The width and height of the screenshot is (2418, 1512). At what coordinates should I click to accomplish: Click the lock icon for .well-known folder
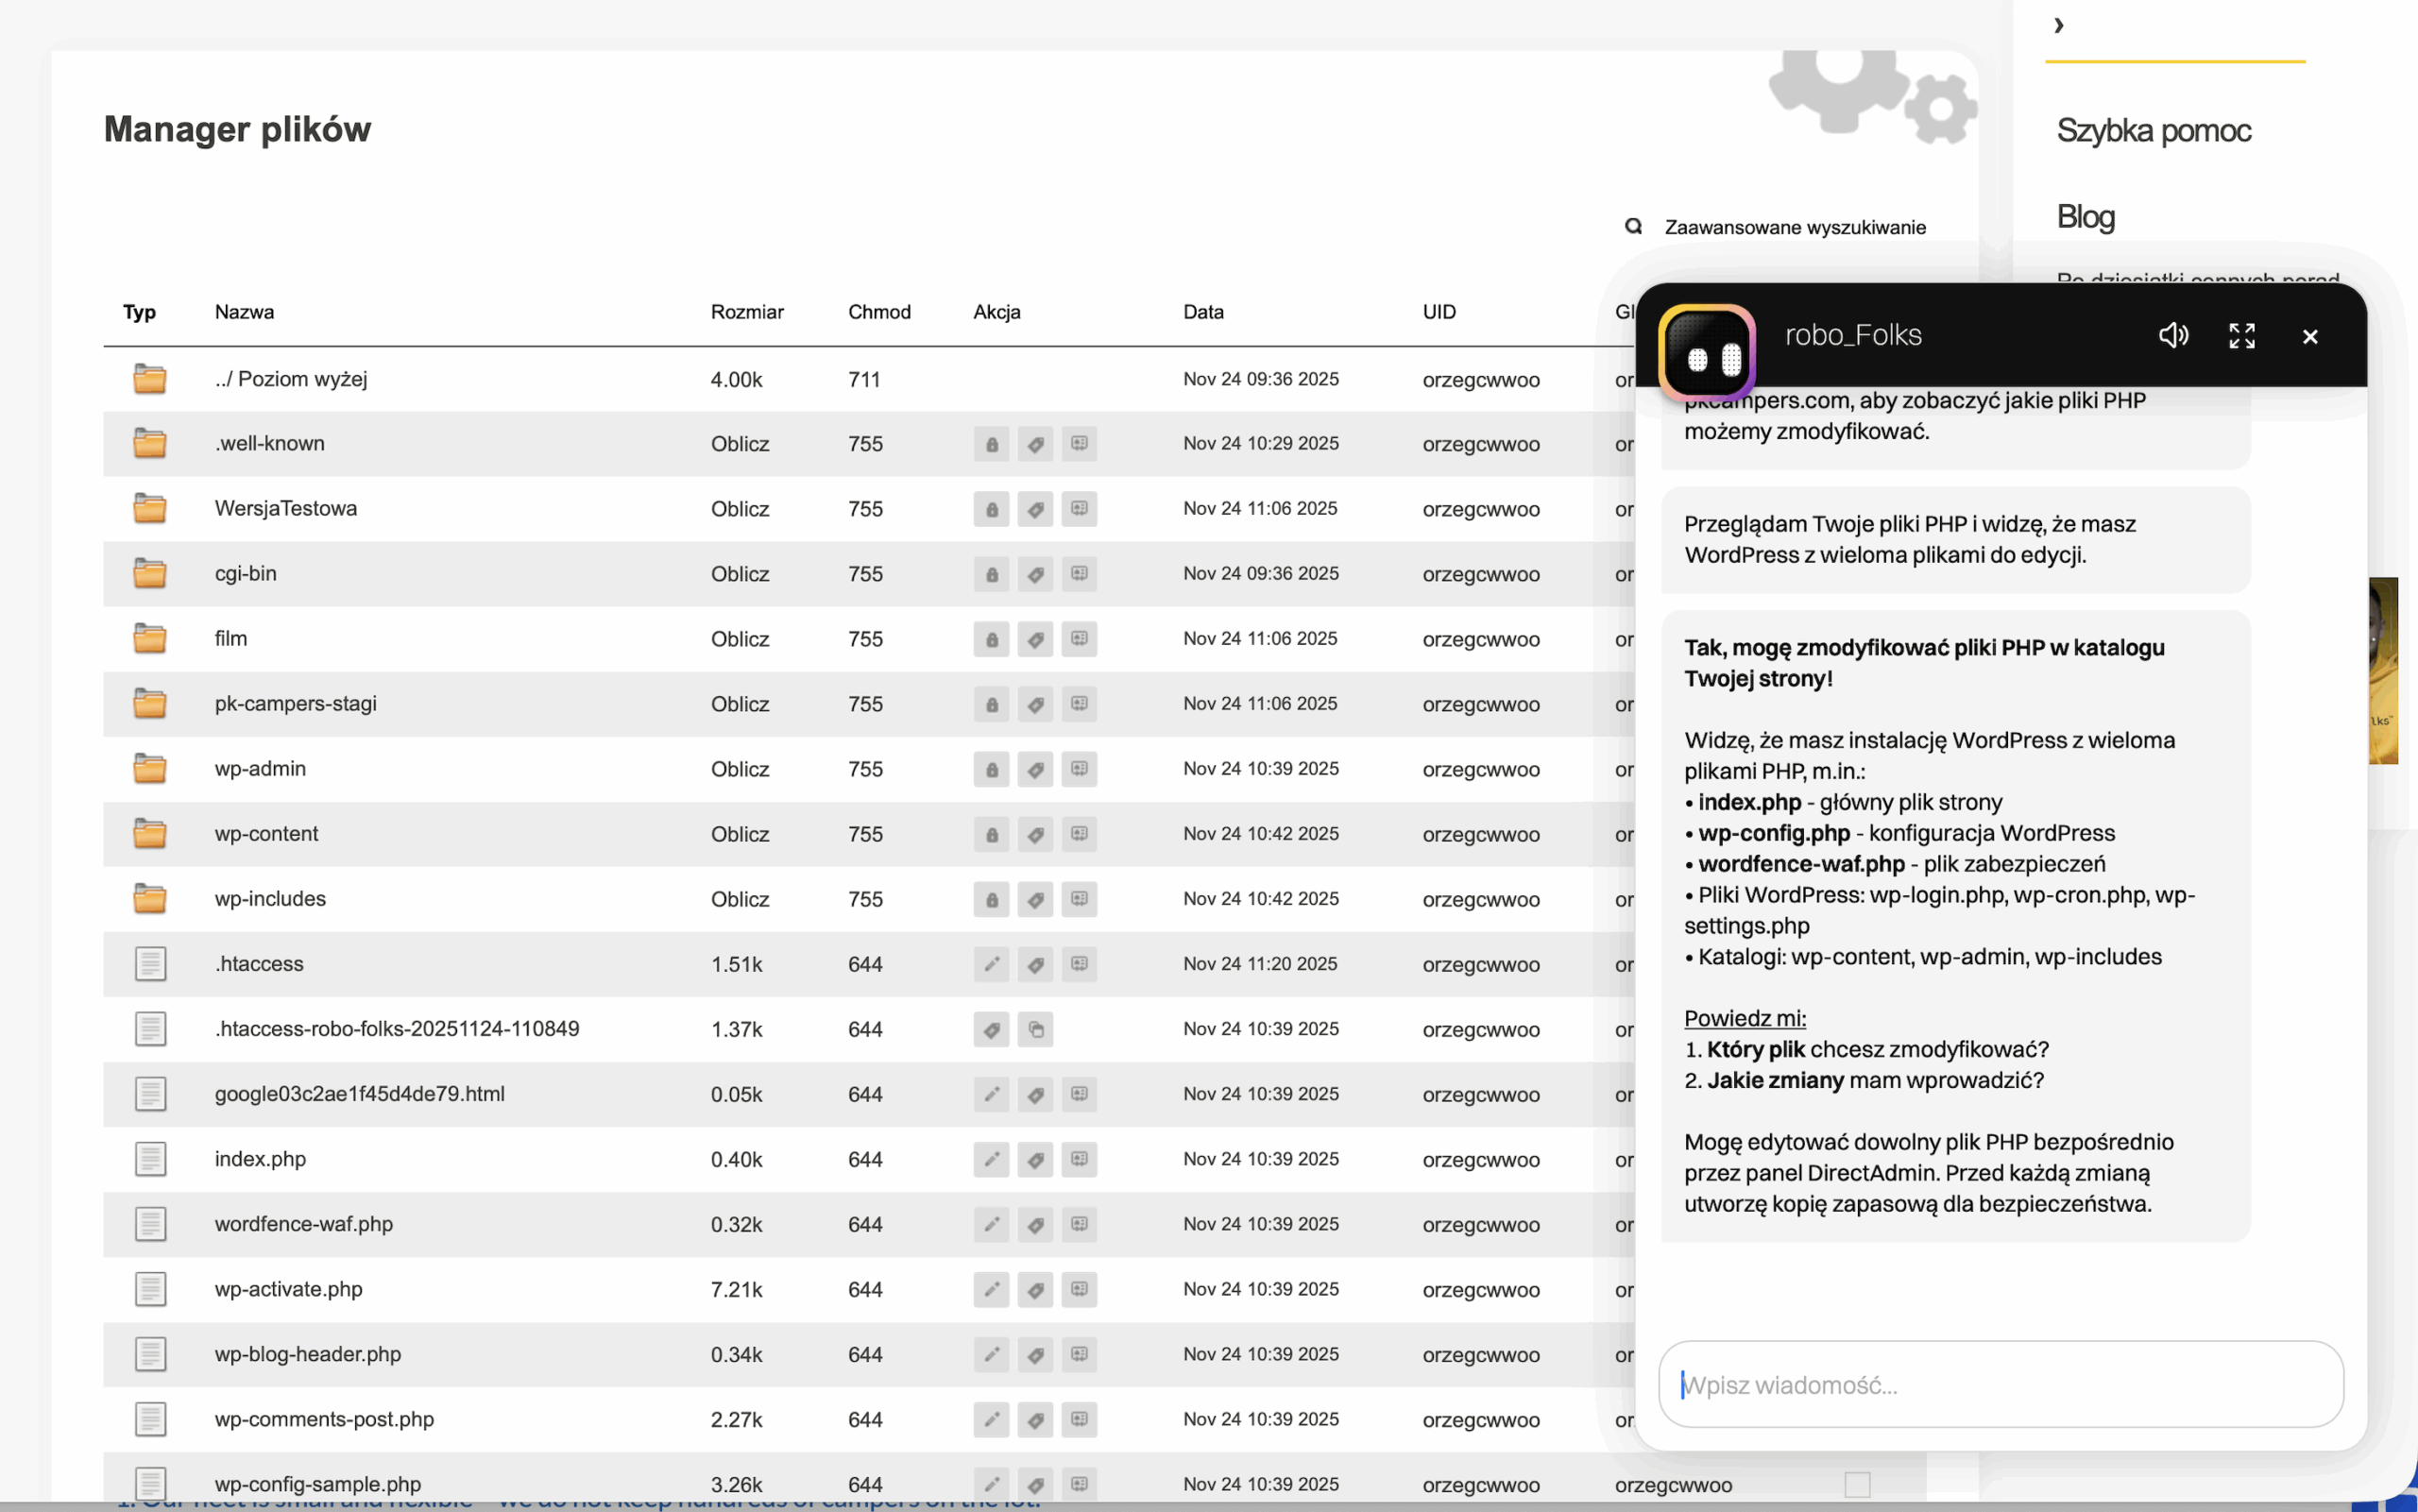[x=991, y=444]
